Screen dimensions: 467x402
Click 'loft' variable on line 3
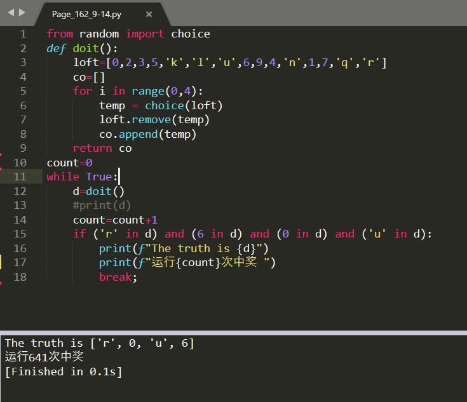pos(86,62)
